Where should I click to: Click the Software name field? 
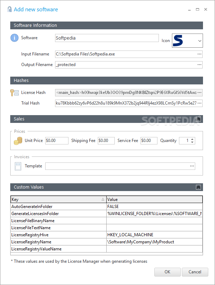pos(107,38)
